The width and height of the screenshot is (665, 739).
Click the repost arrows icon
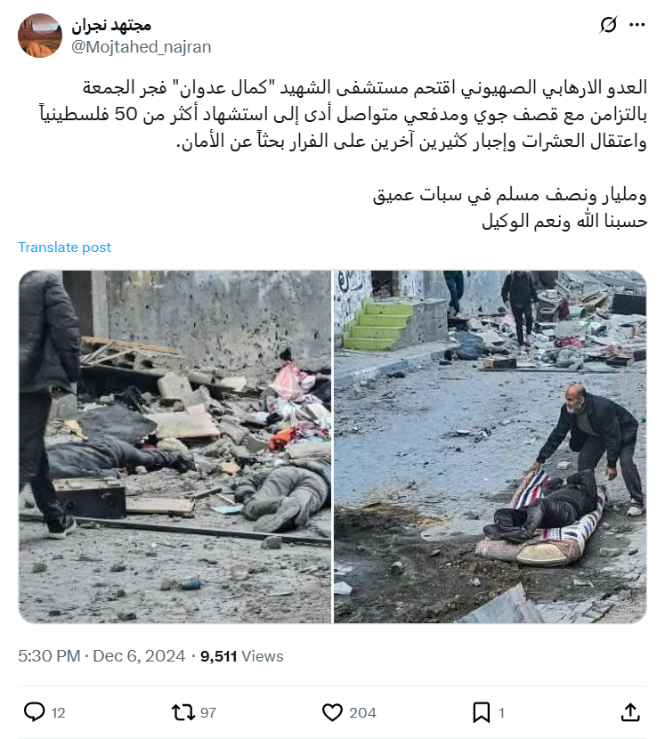point(182,712)
